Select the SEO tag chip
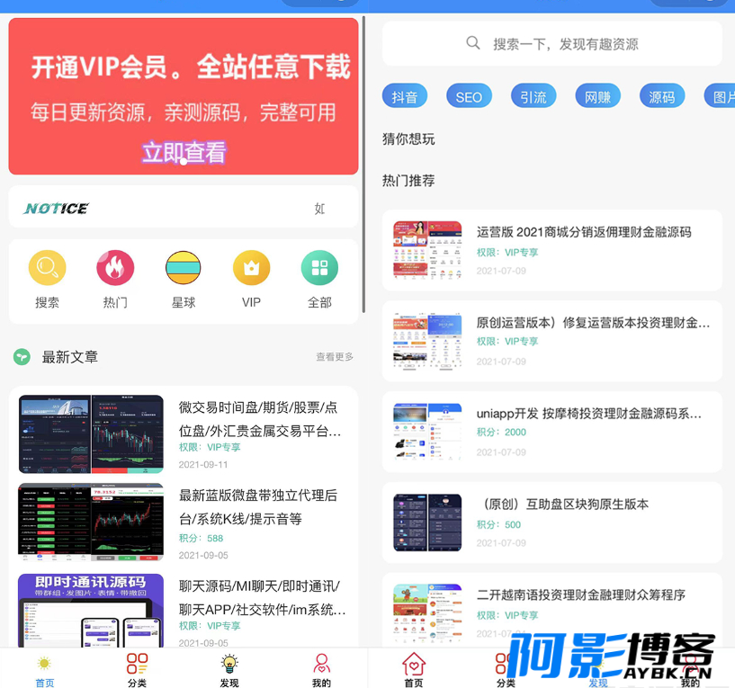The image size is (735, 688). (469, 96)
